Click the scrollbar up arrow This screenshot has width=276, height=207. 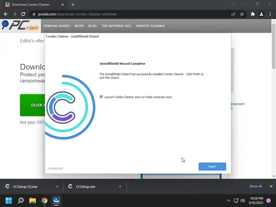[x=274, y=22]
